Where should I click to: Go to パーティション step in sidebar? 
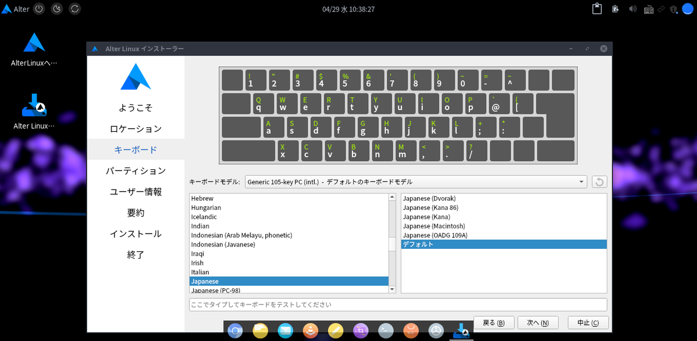[136, 171]
